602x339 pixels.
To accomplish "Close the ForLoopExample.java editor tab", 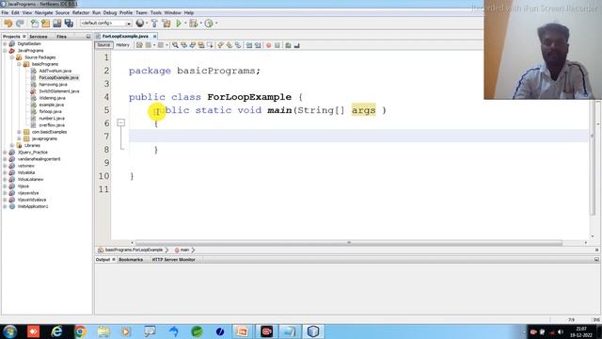I will click(154, 36).
